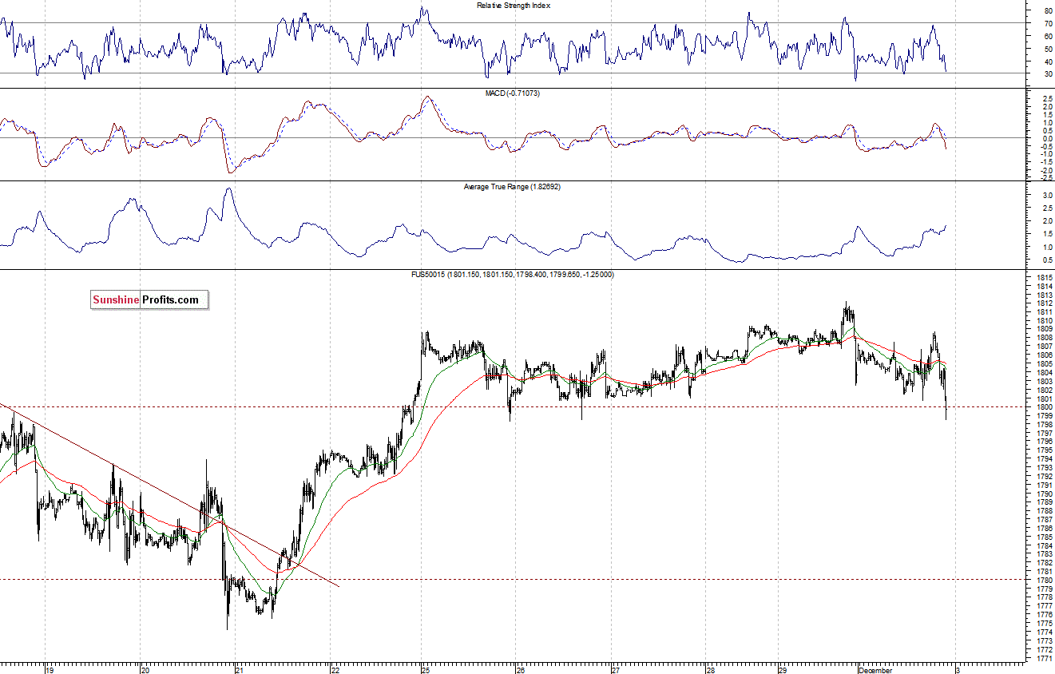This screenshot has width=1055, height=674.
Task: Click the FUS50015 price chart title
Action: click(514, 275)
